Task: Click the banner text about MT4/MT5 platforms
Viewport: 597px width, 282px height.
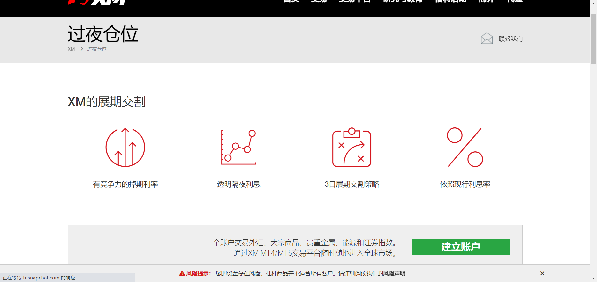Action: click(x=315, y=253)
